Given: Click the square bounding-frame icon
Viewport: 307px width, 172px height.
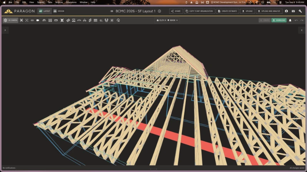Looking at the screenshot, I should 62,20.
